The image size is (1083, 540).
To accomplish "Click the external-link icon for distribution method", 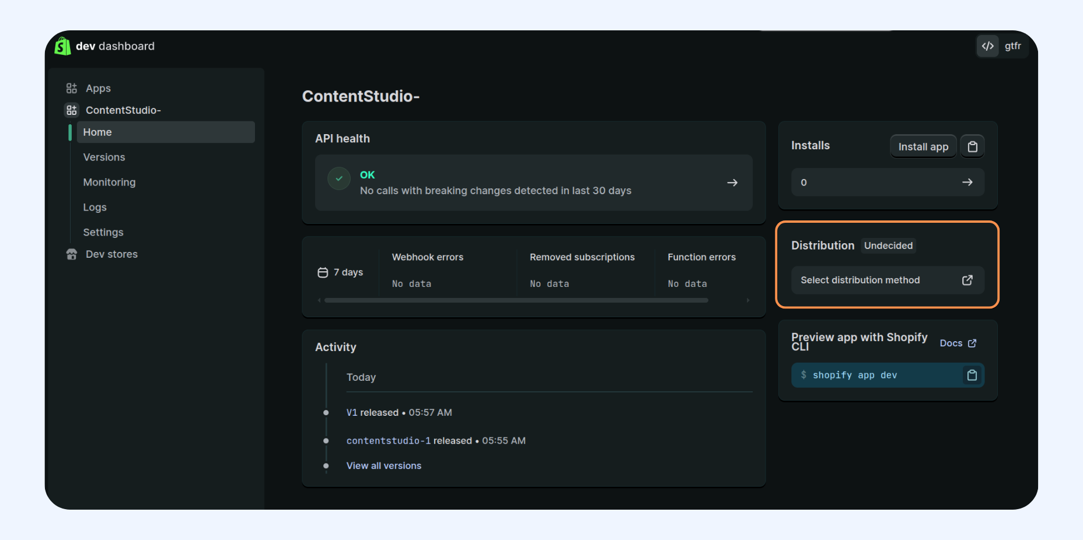I will tap(967, 280).
